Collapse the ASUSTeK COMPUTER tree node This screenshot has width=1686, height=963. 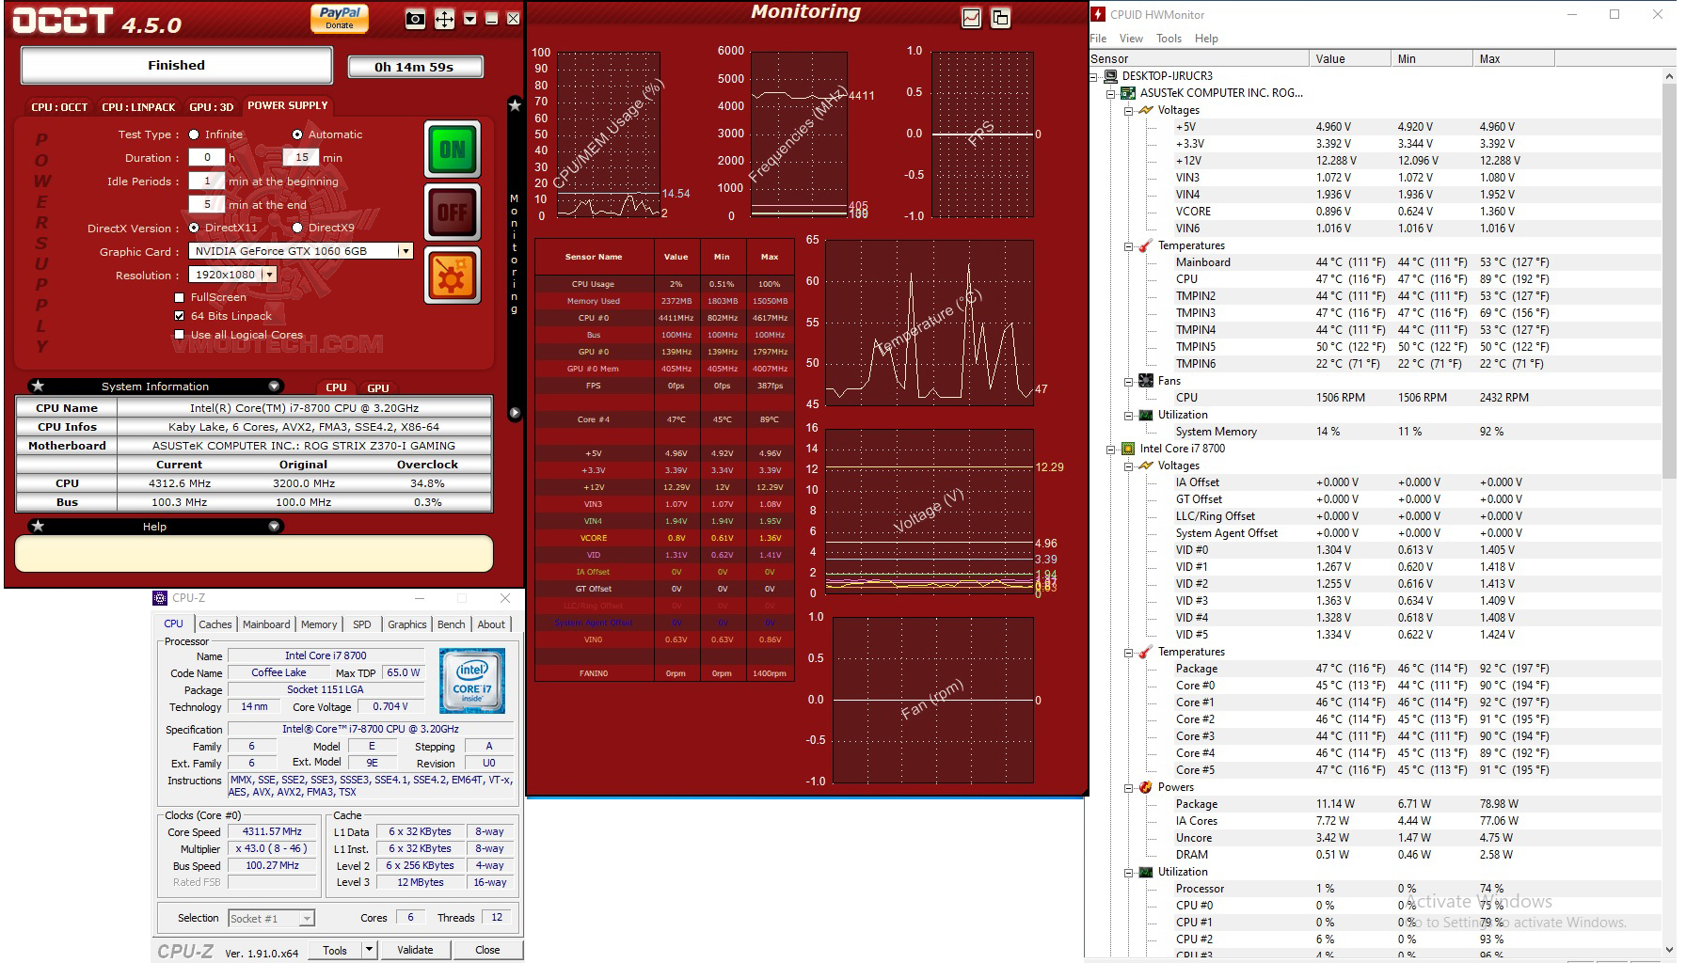1111,93
